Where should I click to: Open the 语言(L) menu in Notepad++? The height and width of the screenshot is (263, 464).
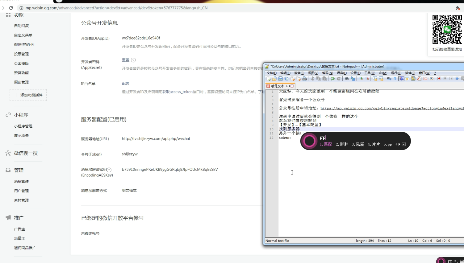[x=342, y=73]
